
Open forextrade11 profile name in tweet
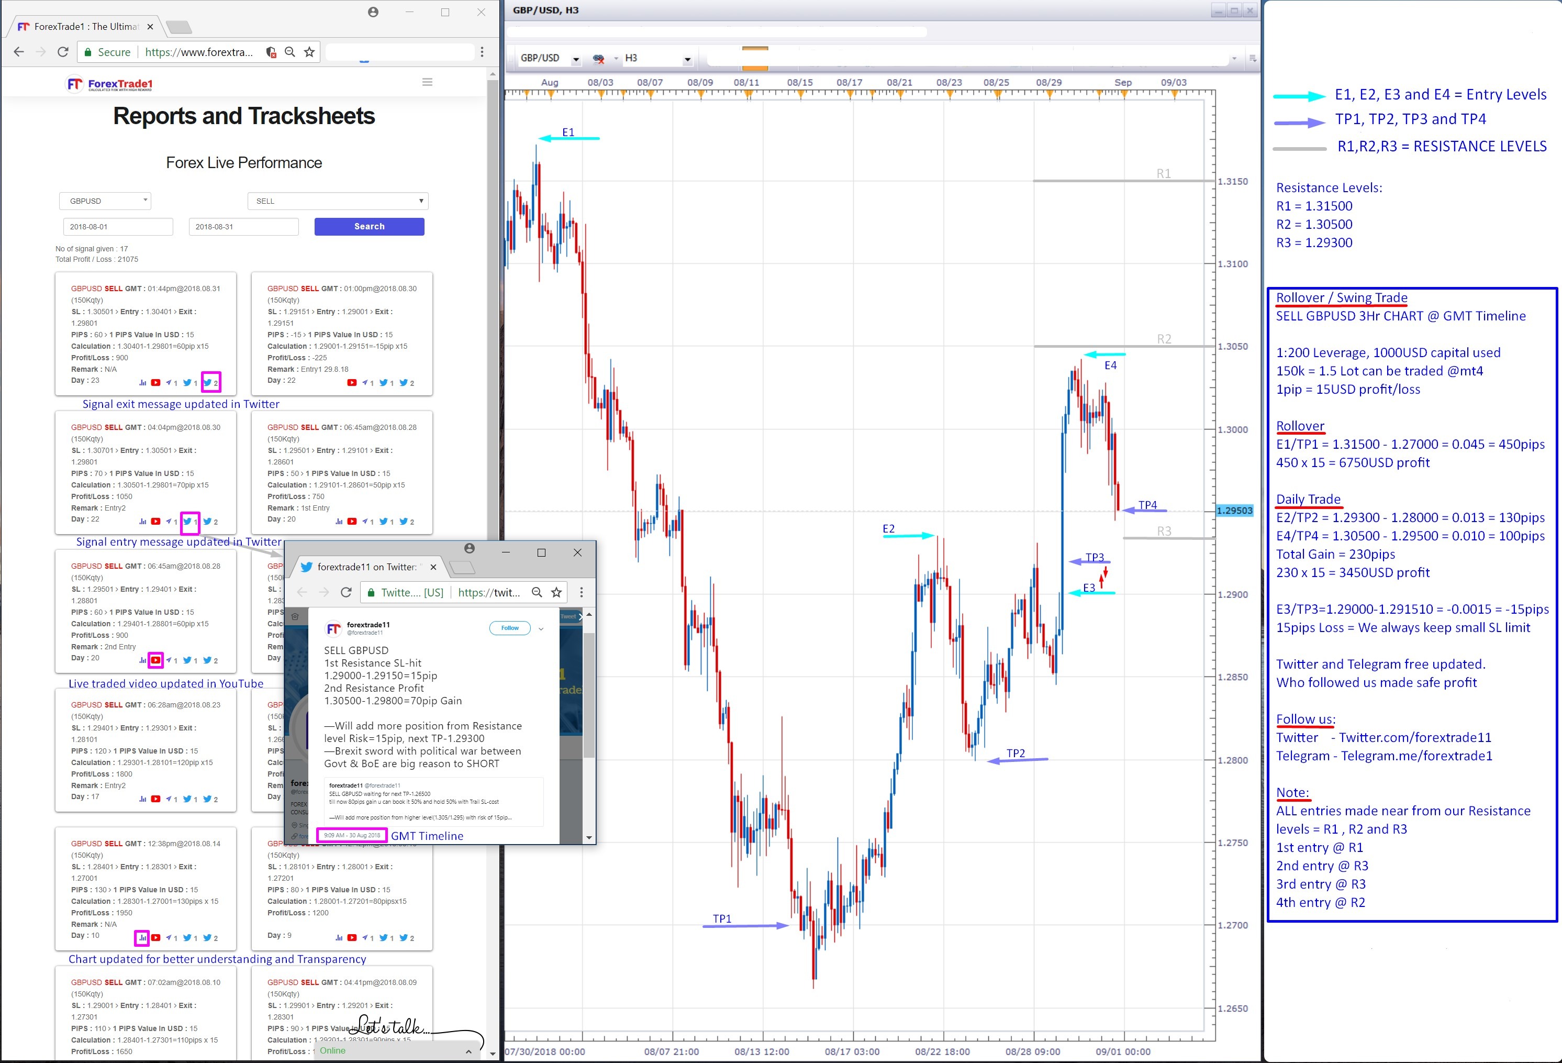pyautogui.click(x=369, y=625)
